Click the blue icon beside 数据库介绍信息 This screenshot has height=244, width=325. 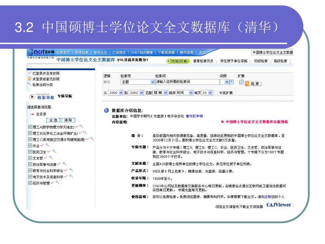pyautogui.click(x=106, y=110)
